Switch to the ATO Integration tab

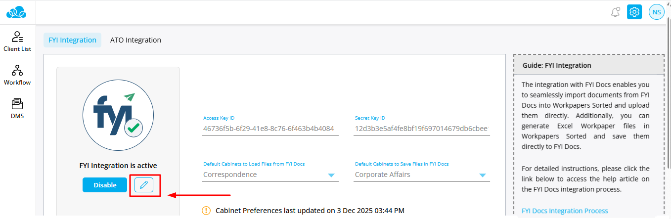click(x=135, y=40)
